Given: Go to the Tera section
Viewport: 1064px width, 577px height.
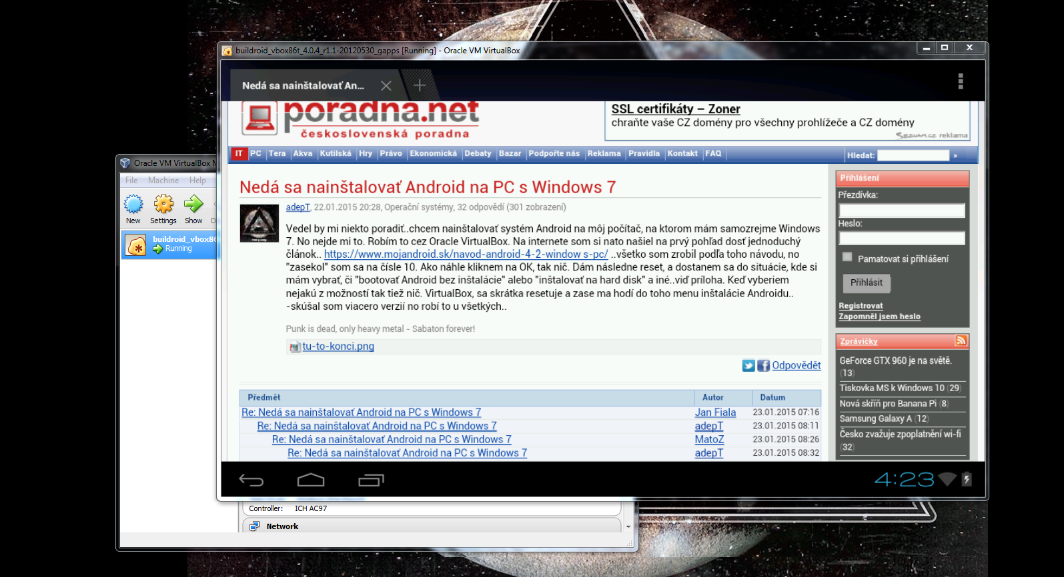Looking at the screenshot, I should [x=277, y=154].
